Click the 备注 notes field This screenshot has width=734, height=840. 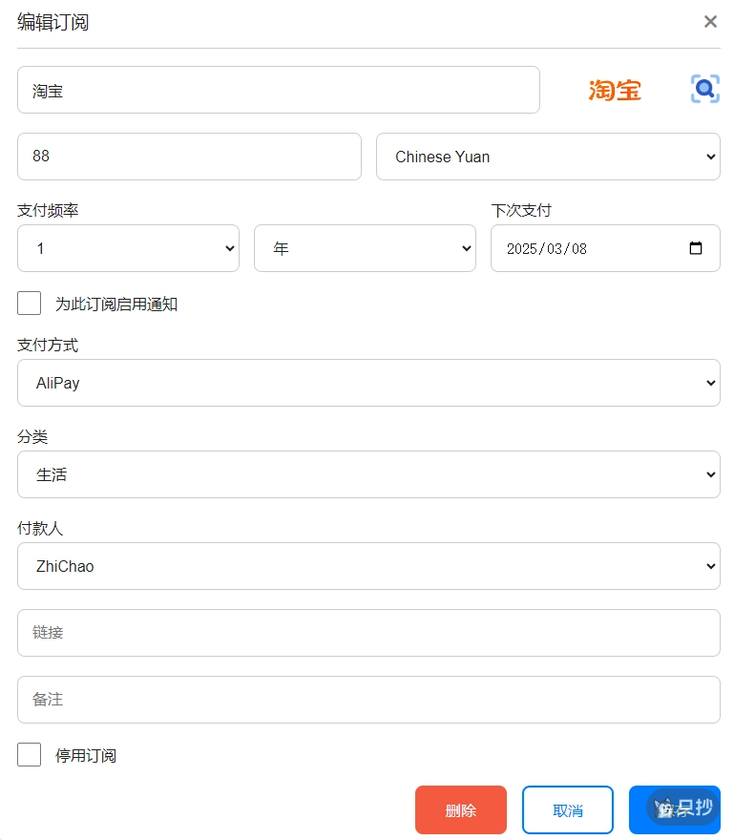coord(368,700)
